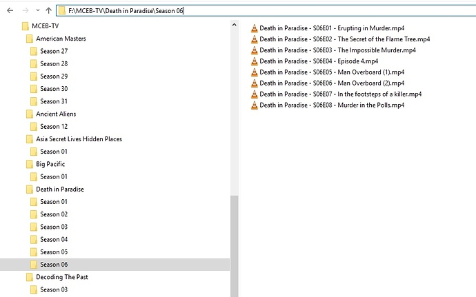This screenshot has height=297, width=476.
Task: Click the American Masters folder icon
Action: click(30, 39)
